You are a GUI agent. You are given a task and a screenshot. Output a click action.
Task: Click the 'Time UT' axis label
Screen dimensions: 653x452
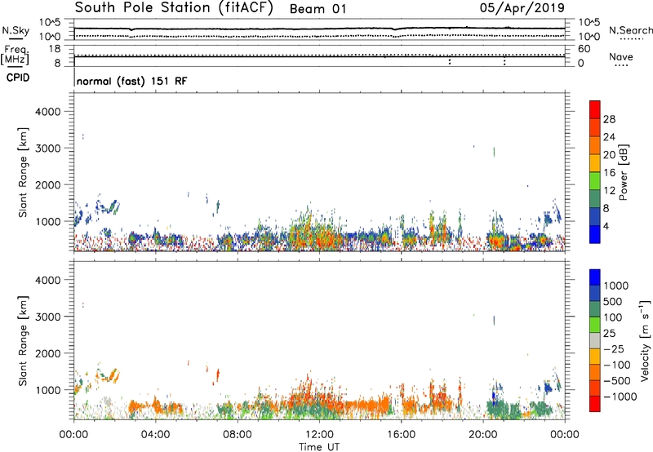point(319,447)
